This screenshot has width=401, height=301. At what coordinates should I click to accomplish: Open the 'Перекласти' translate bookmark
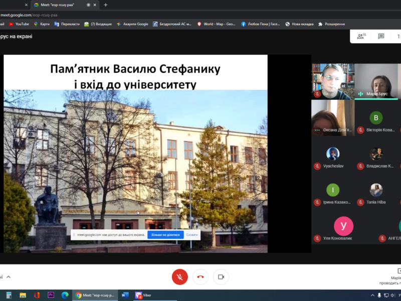[x=67, y=24]
